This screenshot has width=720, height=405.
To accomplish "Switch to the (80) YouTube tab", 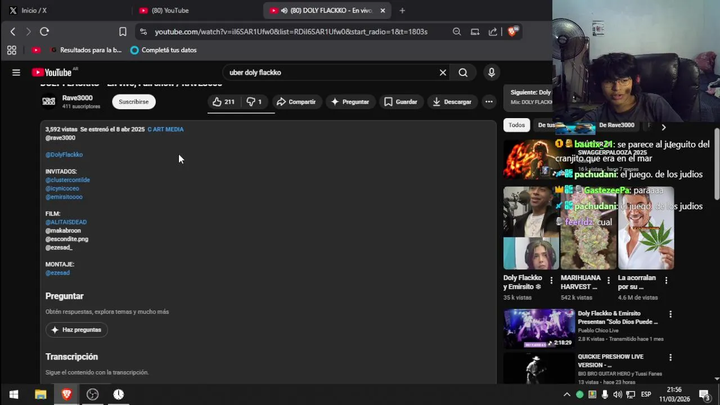I will coord(196,11).
